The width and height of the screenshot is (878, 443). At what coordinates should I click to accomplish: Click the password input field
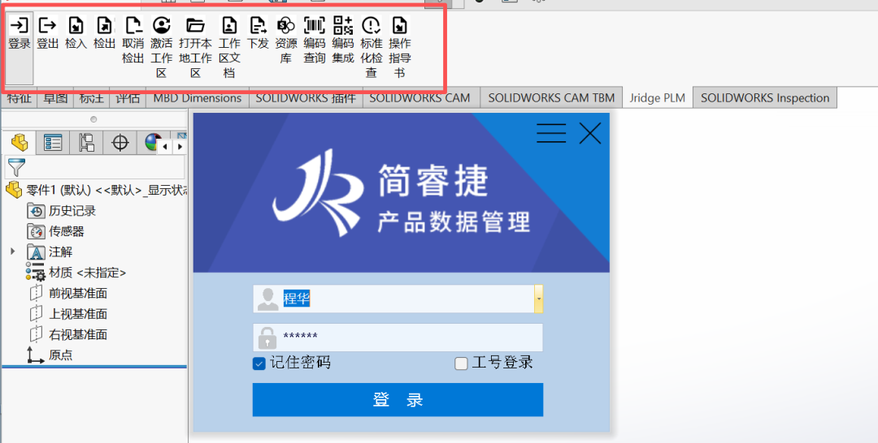tap(398, 338)
